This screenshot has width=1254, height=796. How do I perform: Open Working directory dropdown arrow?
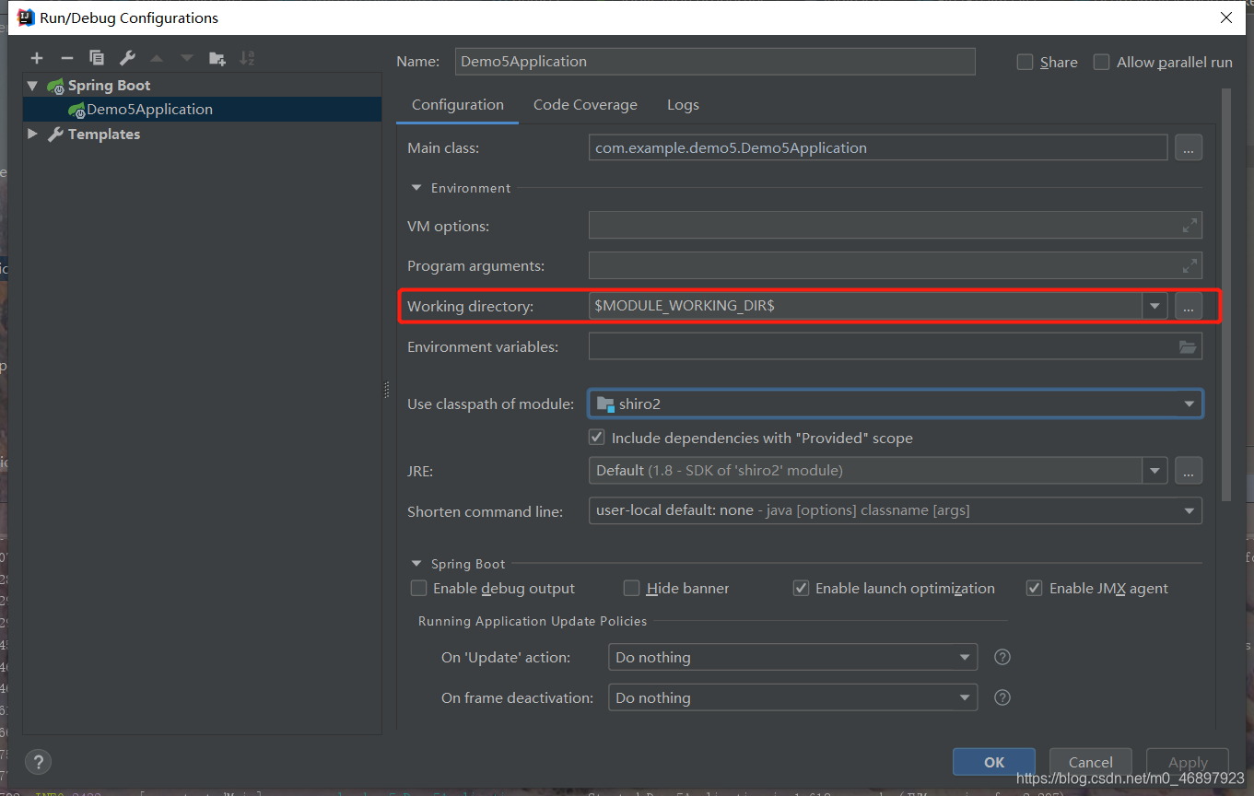click(1155, 306)
